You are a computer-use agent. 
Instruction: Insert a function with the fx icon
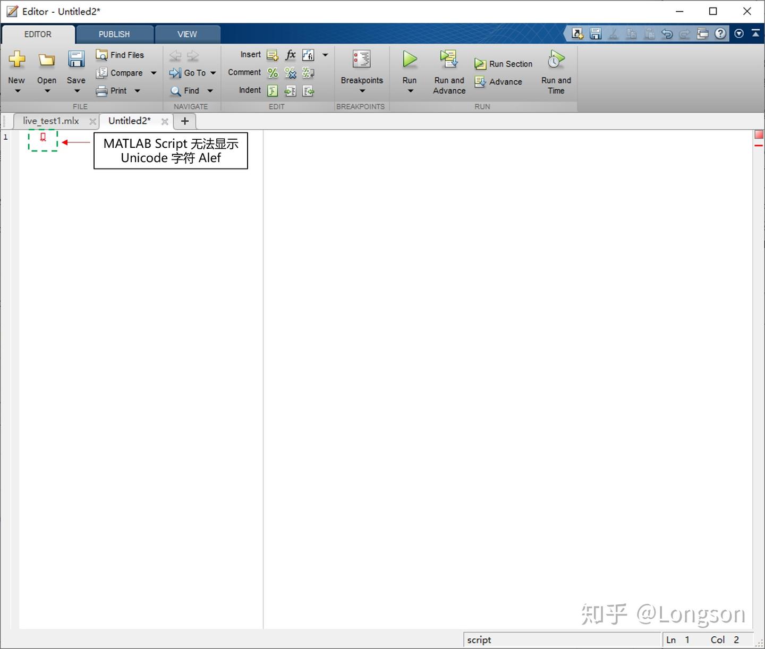(290, 55)
